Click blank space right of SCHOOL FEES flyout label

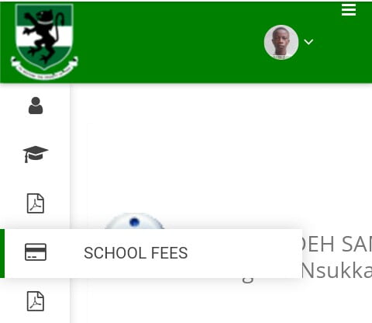(244, 253)
